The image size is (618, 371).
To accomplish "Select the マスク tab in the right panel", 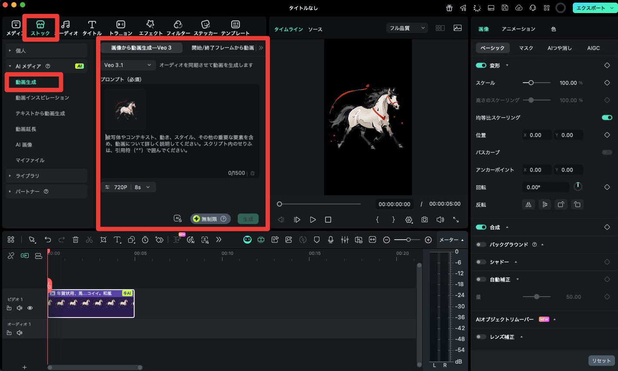I will [526, 48].
